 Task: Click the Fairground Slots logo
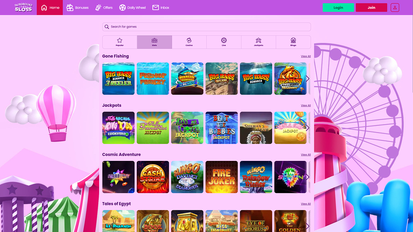(23, 7)
